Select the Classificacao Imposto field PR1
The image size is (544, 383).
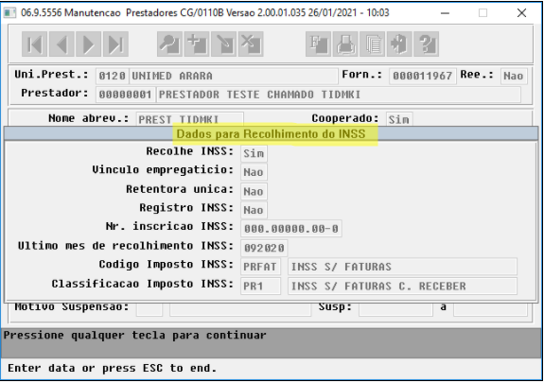coord(260,287)
